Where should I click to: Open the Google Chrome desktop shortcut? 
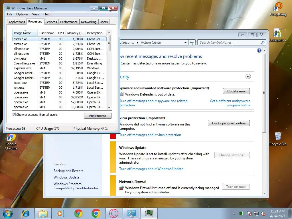point(11,142)
